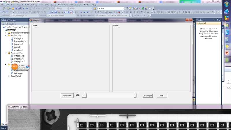Image resolution: width=231 pixels, height=130 pixels.
Task: Click the threshold slider right arrow
Action: coord(135,96)
